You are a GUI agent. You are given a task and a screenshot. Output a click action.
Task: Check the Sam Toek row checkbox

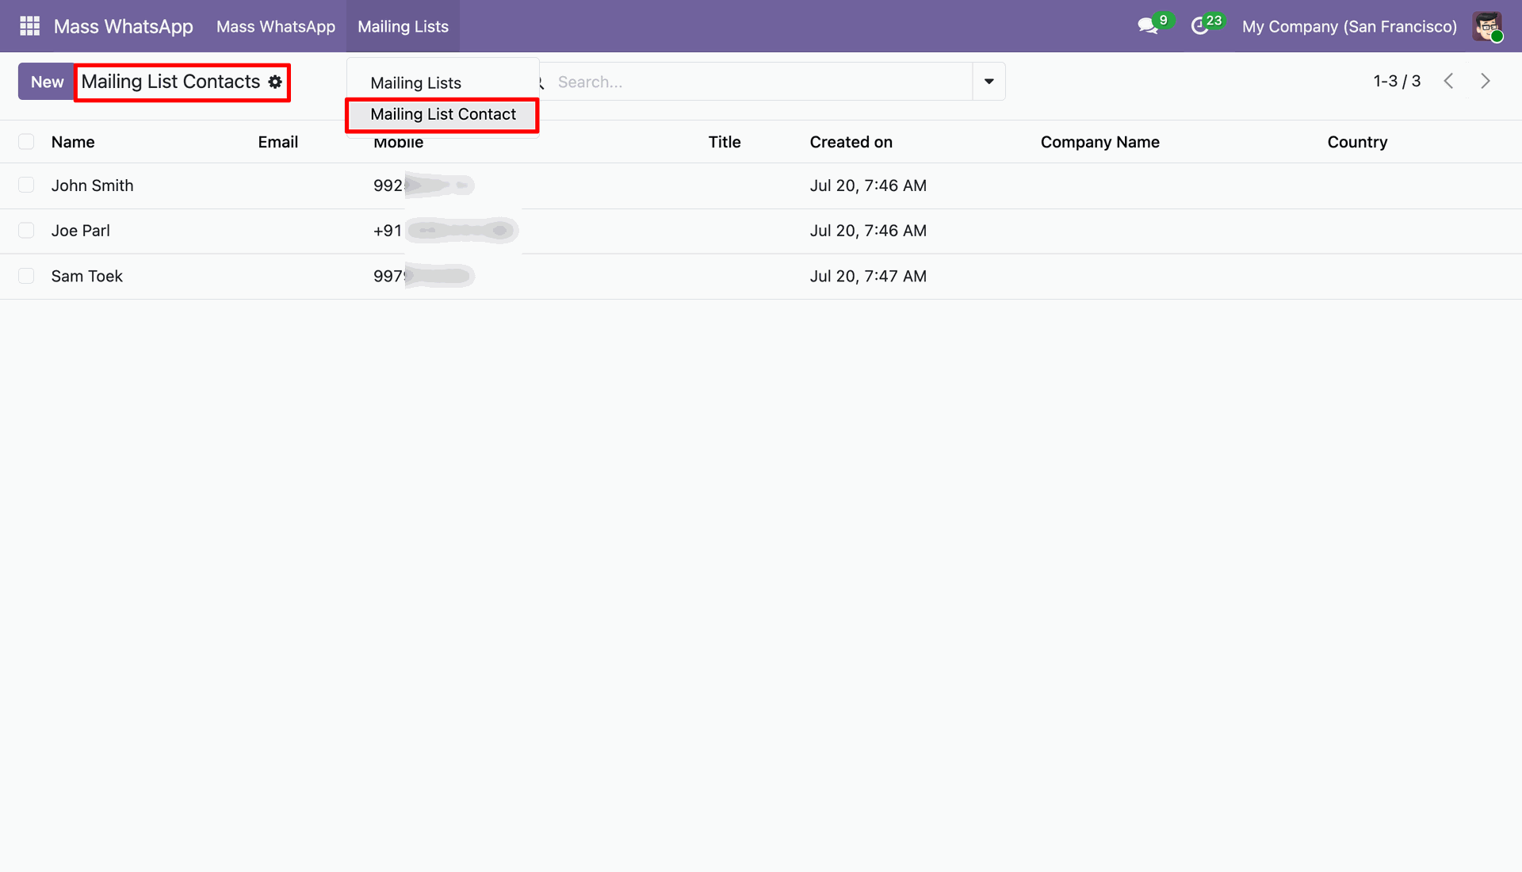26,276
